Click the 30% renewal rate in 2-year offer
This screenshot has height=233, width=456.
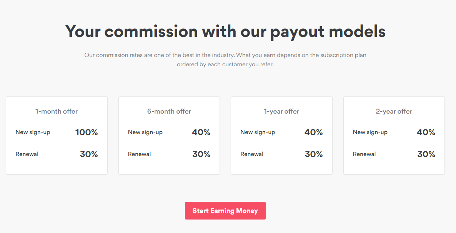[426, 154]
